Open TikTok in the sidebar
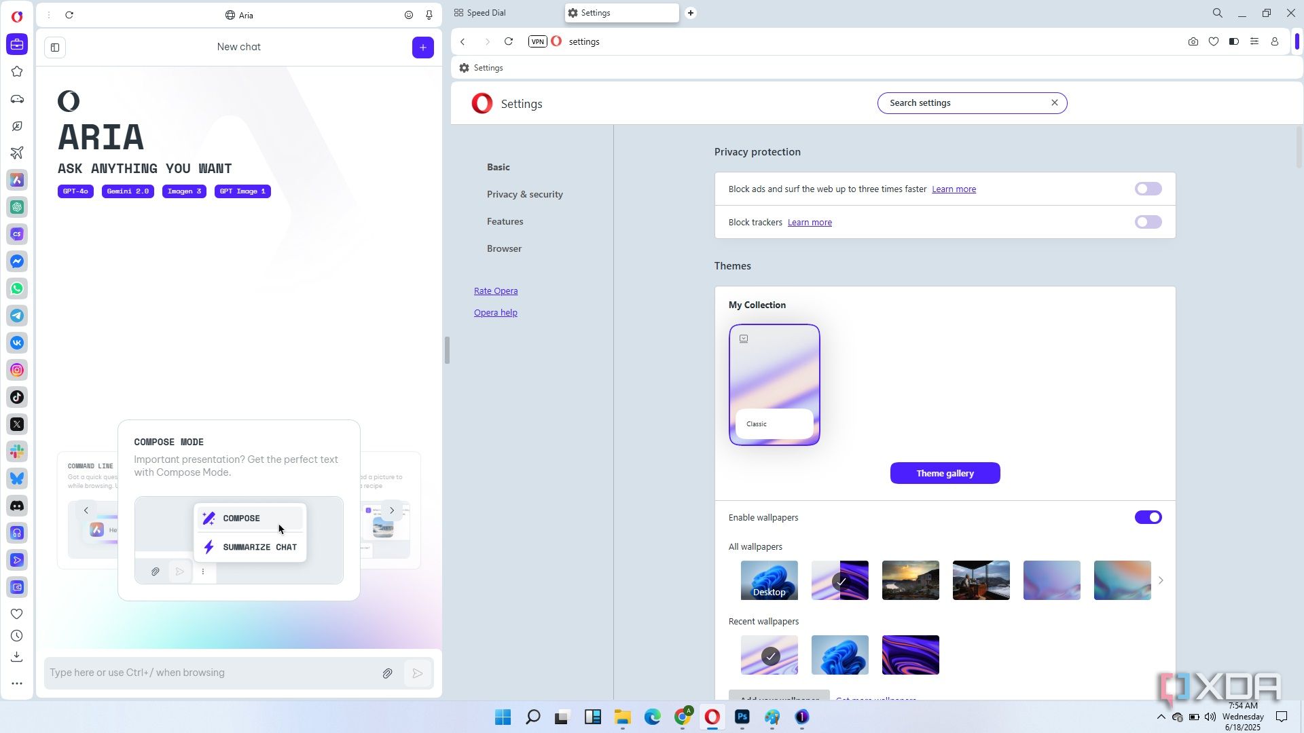The height and width of the screenshot is (733, 1304). tap(17, 398)
